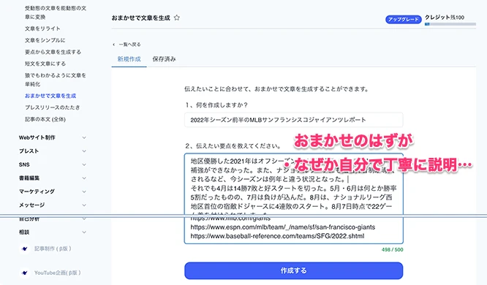
Task: Open 文章をシンプルに in sidebar
Action: click(45, 40)
